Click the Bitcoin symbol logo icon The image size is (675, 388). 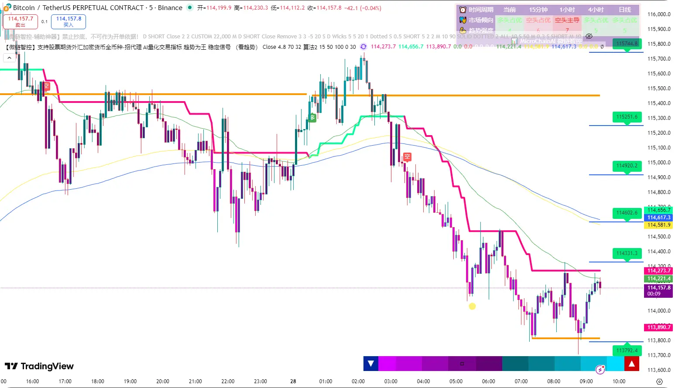pyautogui.click(x=7, y=7)
